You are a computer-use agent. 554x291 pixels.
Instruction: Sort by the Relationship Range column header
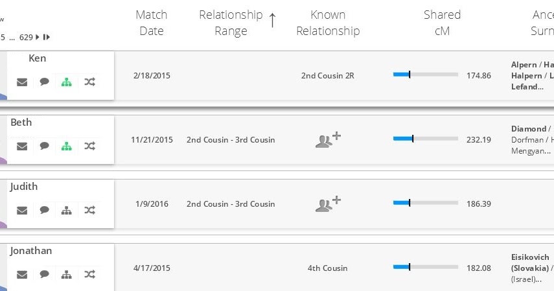point(231,23)
